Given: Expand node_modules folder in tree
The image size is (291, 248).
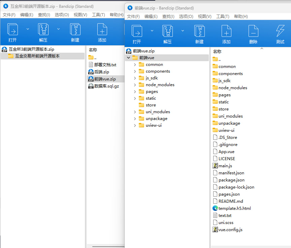Looking at the screenshot, I should [135, 85].
